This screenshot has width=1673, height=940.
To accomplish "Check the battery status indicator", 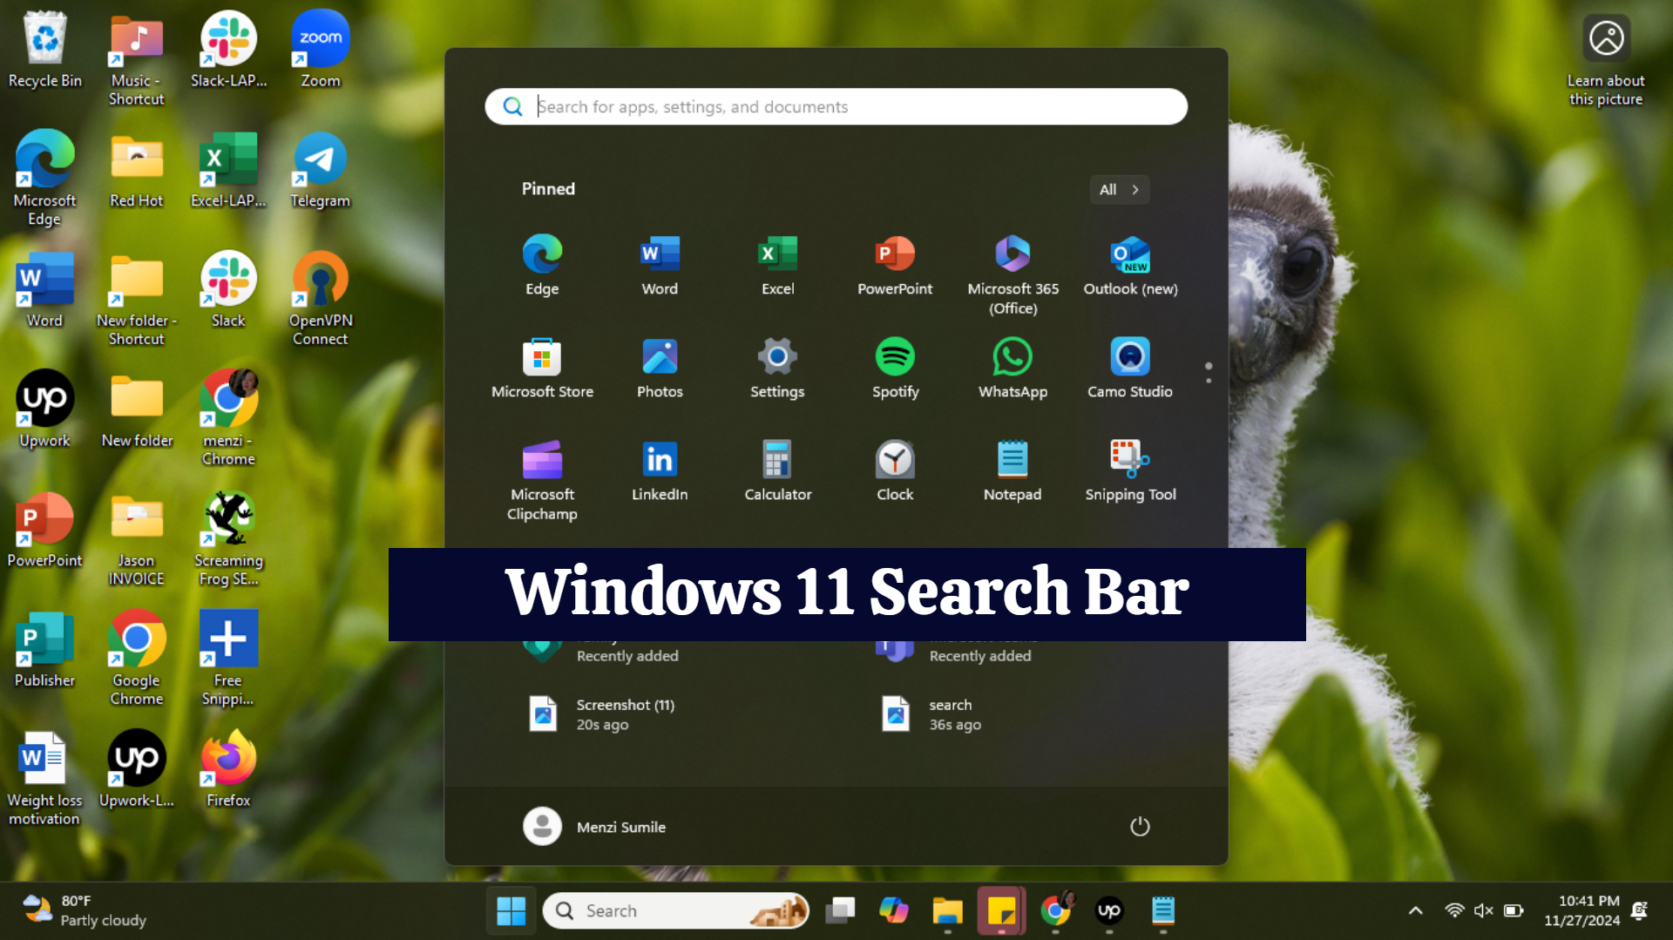I will pos(1514,910).
